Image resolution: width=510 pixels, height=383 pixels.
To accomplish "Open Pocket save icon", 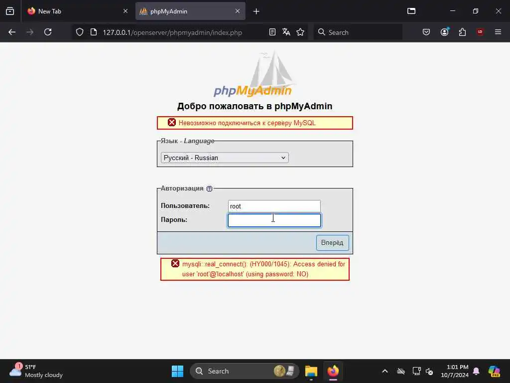I will (426, 32).
